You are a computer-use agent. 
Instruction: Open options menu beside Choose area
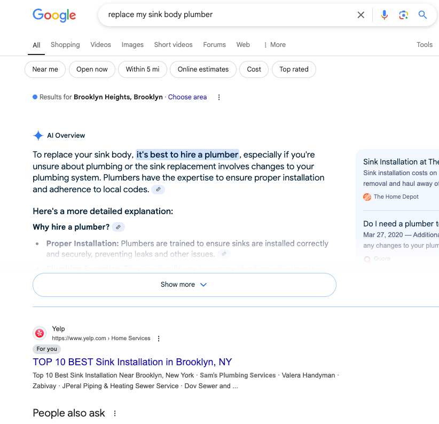pos(219,97)
